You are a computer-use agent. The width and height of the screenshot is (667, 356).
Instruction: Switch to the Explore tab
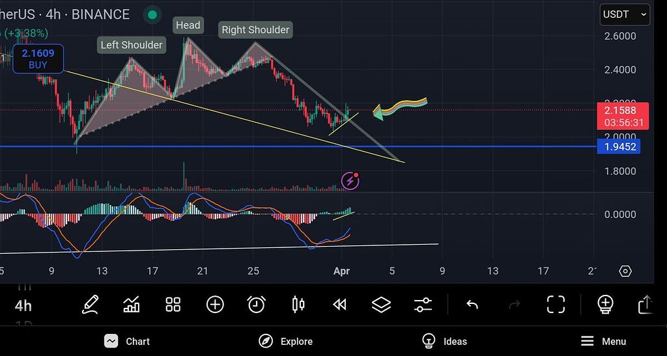click(x=285, y=341)
